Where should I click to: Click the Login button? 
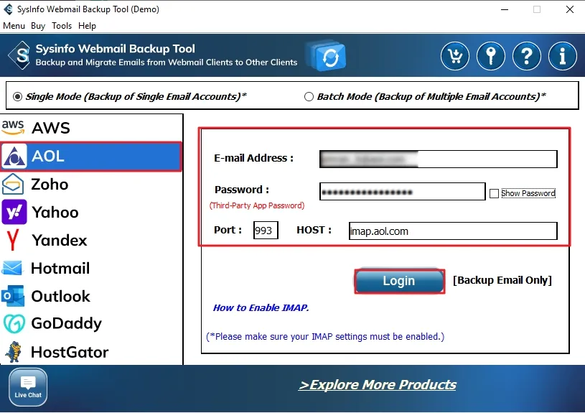coord(399,281)
